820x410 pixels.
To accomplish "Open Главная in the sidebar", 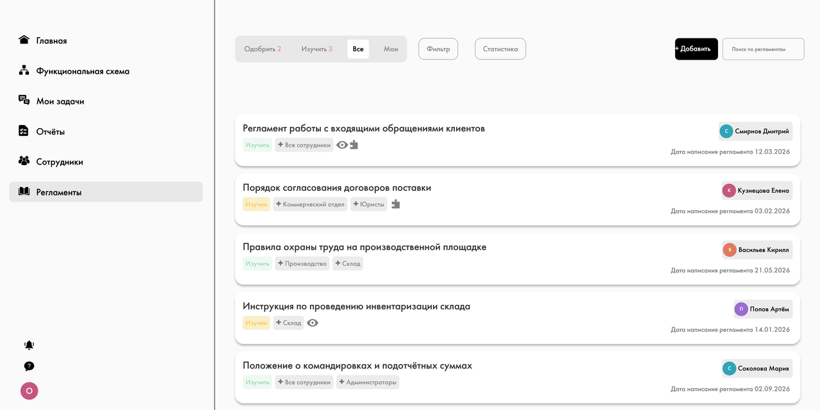I will pyautogui.click(x=106, y=40).
